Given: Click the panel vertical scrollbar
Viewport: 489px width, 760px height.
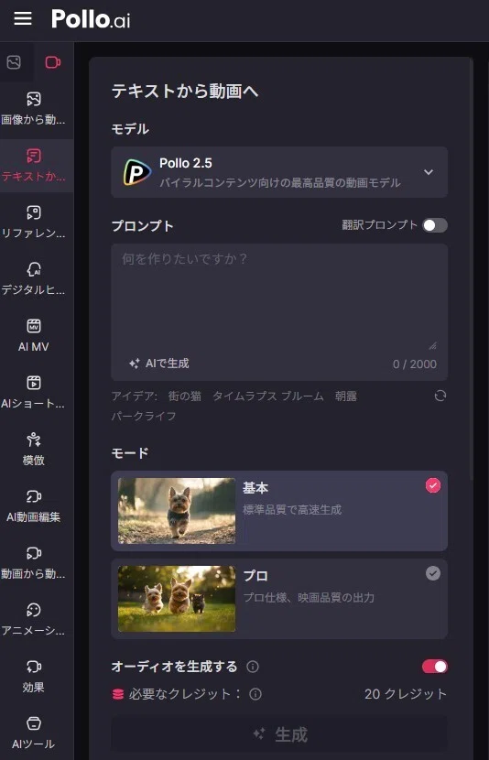Looking at the screenshot, I should coord(471,271).
